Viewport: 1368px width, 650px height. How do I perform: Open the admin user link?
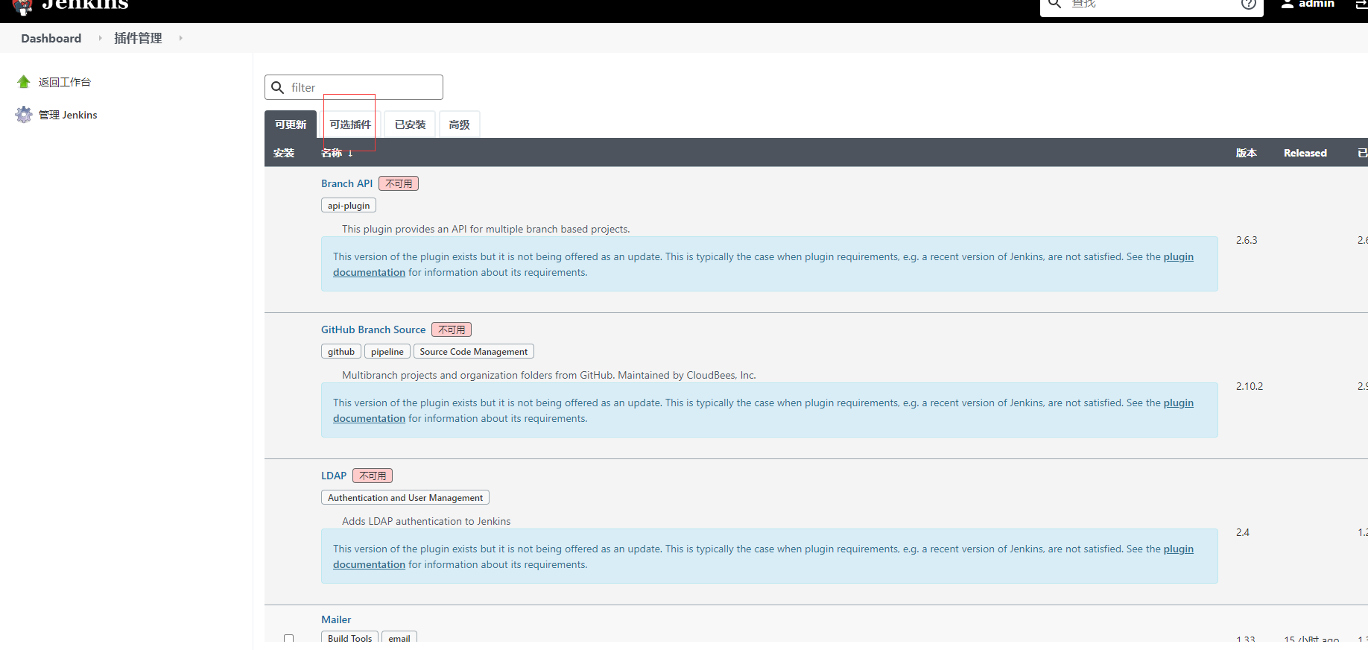click(x=1317, y=4)
